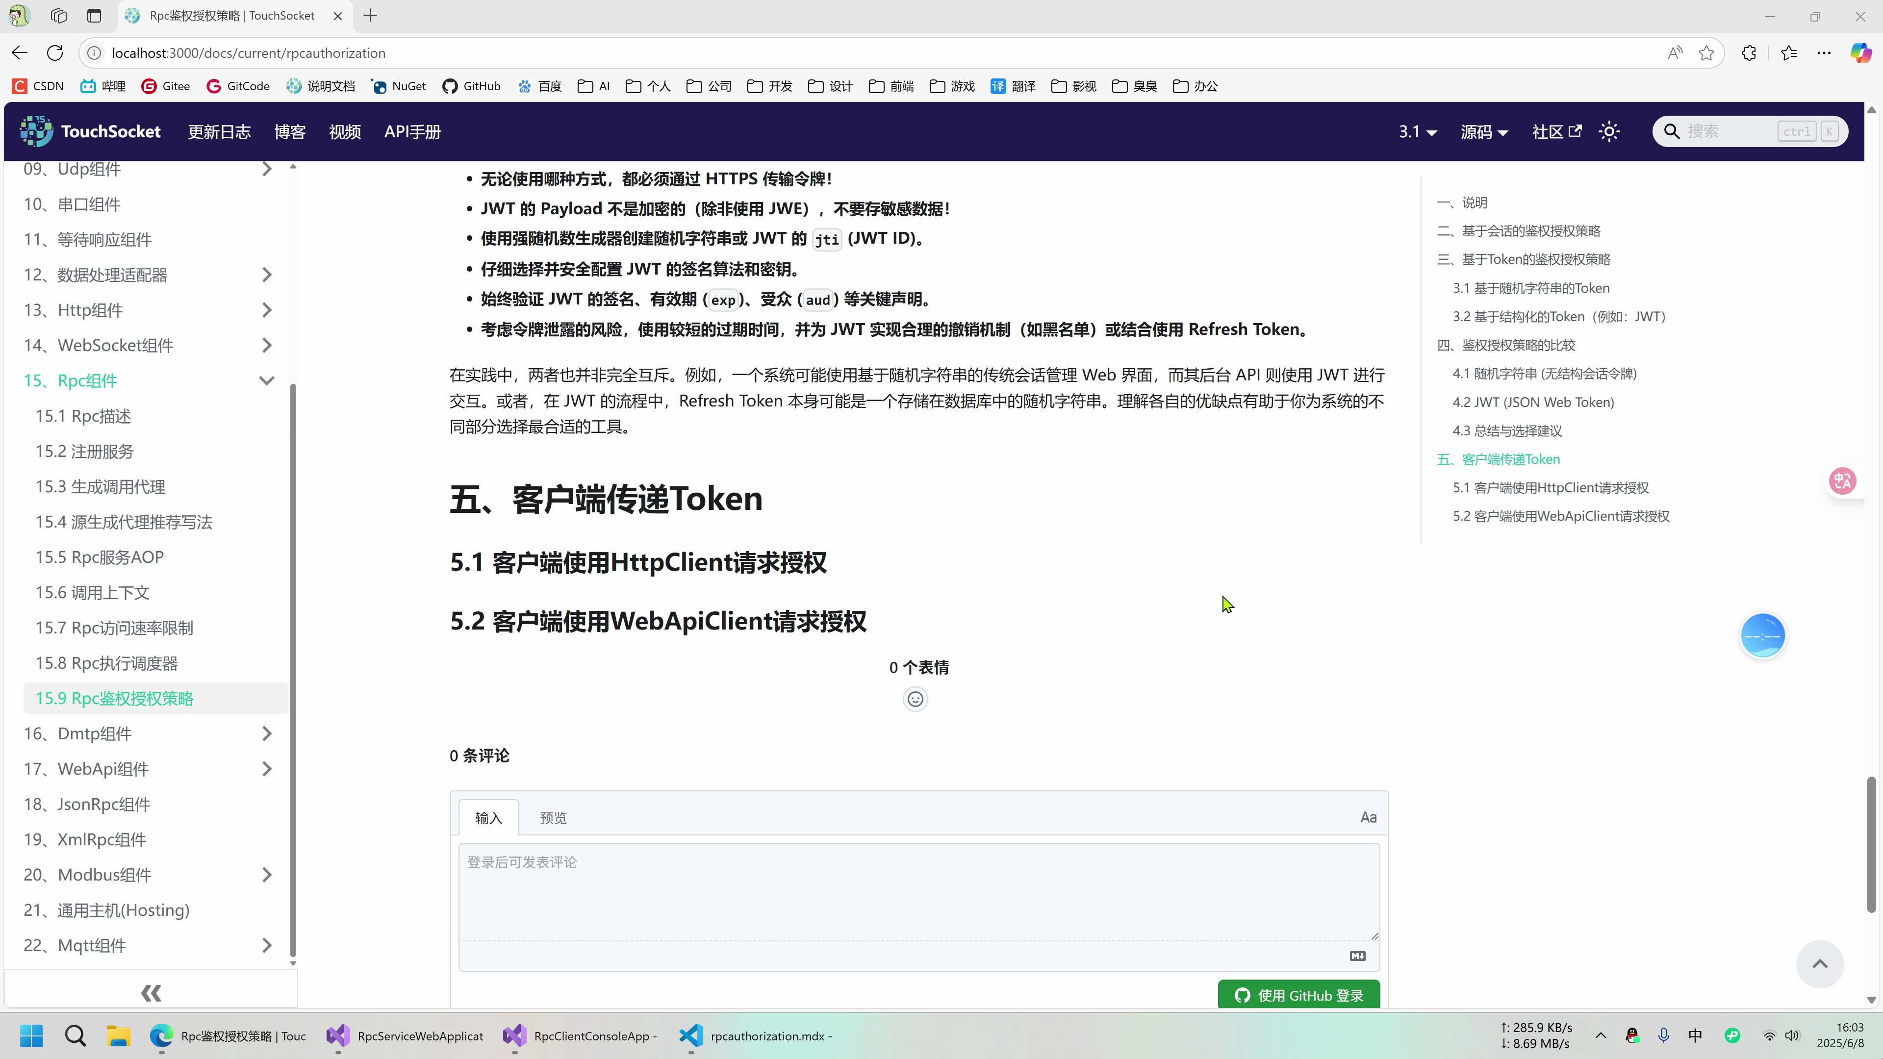Screen dimensions: 1883x1059
Task: Open the API手册 menu item
Action: tap(413, 131)
